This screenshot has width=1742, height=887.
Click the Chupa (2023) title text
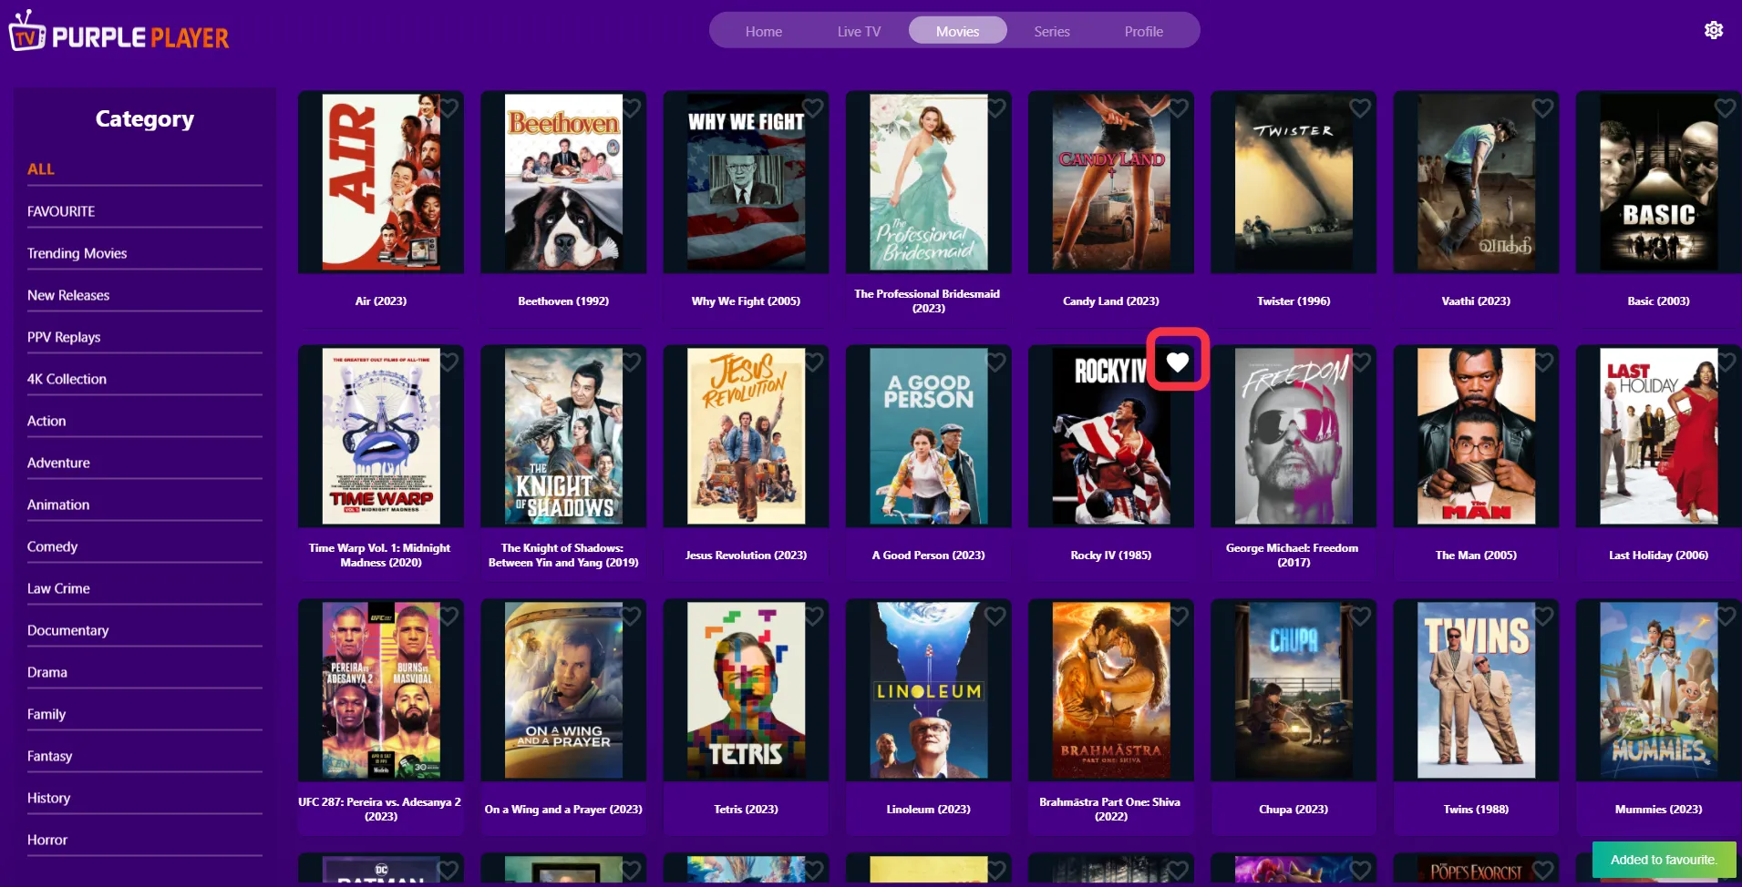pyautogui.click(x=1294, y=809)
